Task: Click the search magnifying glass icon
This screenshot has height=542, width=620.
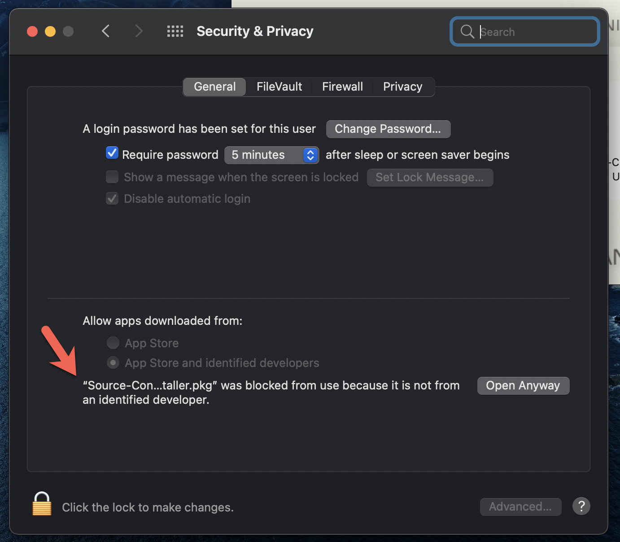Action: point(467,31)
